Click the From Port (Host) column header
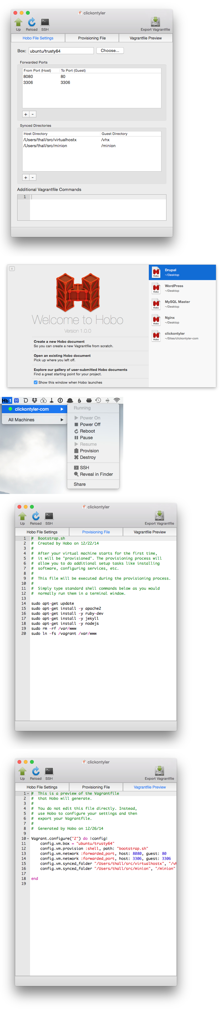The width and height of the screenshot is (224, 1012). [x=41, y=71]
